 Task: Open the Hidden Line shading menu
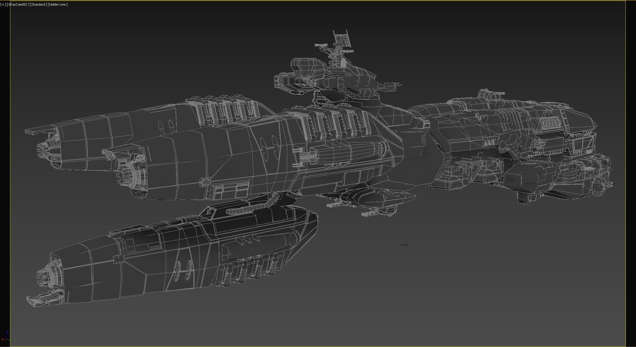58,4
